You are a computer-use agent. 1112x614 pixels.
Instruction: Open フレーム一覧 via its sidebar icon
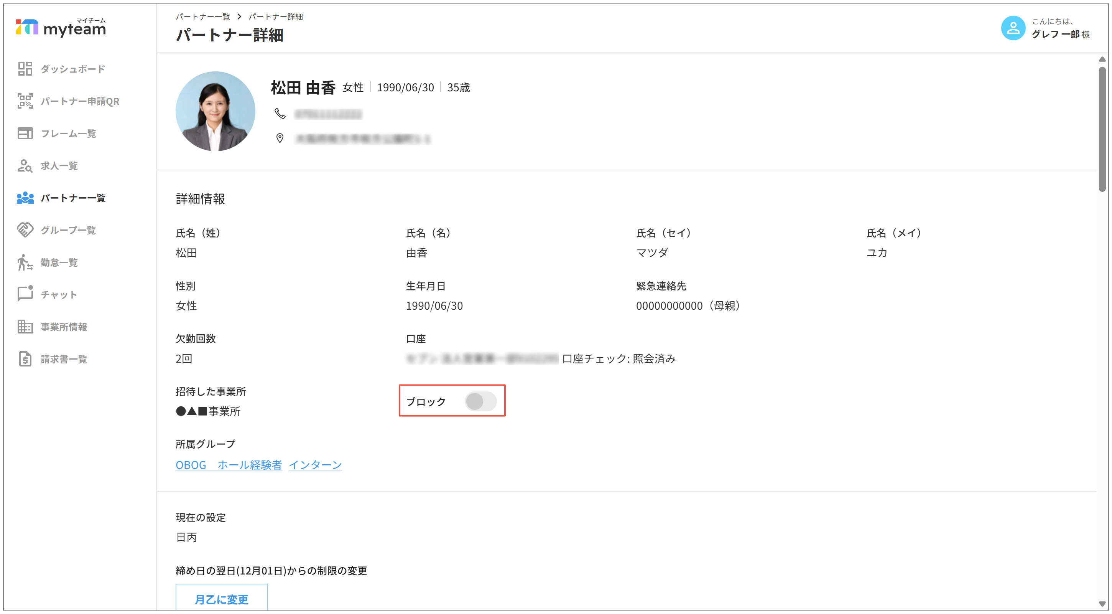point(25,133)
